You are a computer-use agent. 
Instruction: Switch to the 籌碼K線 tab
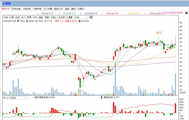coord(6,9)
